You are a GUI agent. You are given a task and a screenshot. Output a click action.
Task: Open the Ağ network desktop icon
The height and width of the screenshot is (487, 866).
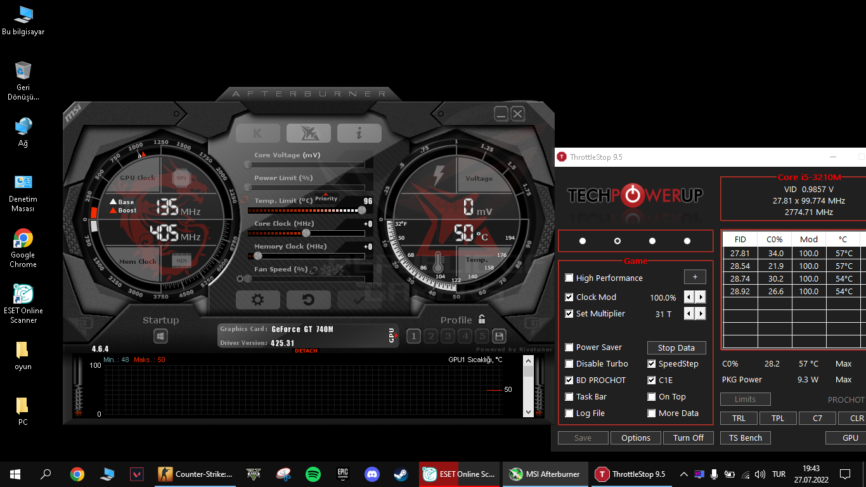(x=23, y=132)
